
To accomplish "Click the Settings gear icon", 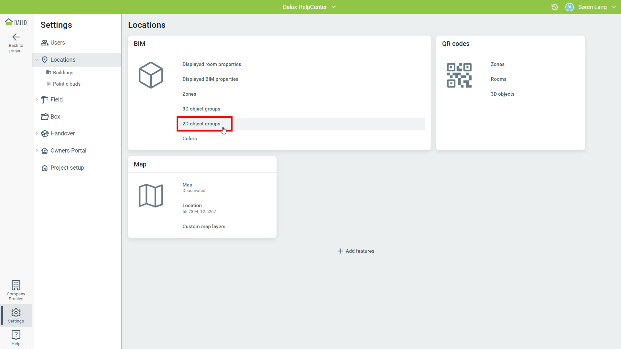I will tap(16, 312).
